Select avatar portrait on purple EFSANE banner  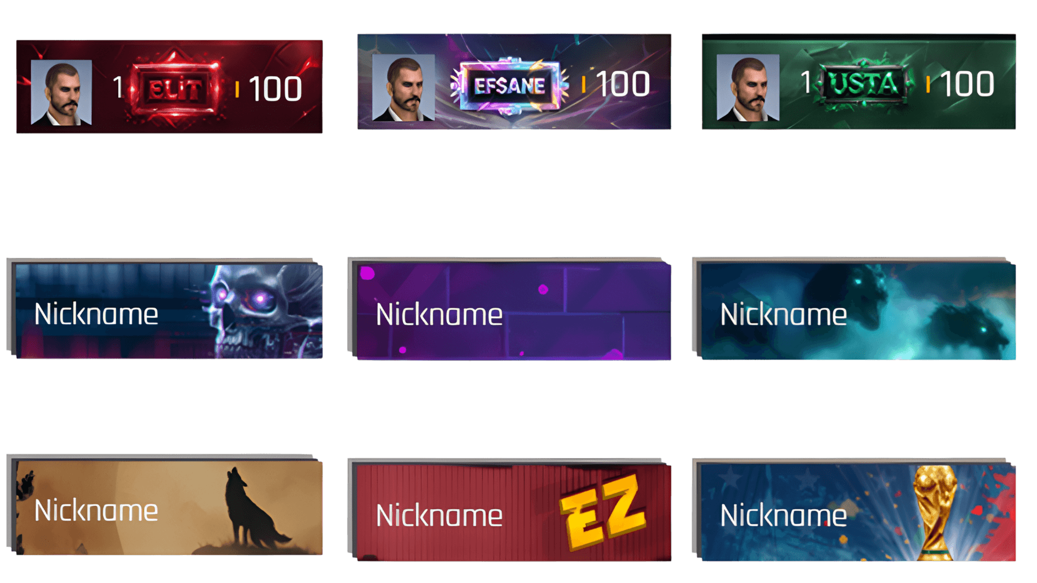pos(403,87)
